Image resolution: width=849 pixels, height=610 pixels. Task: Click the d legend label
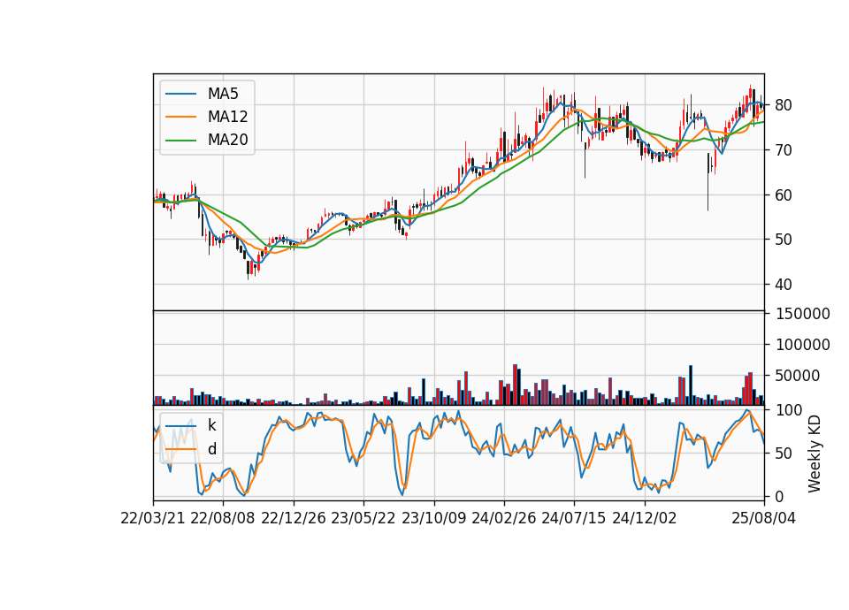pyautogui.click(x=211, y=449)
